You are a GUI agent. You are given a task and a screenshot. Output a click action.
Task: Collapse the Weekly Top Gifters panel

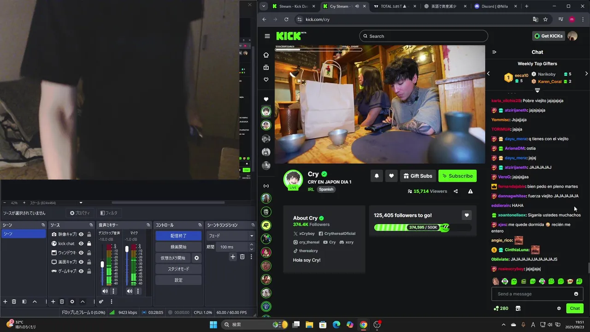537,90
